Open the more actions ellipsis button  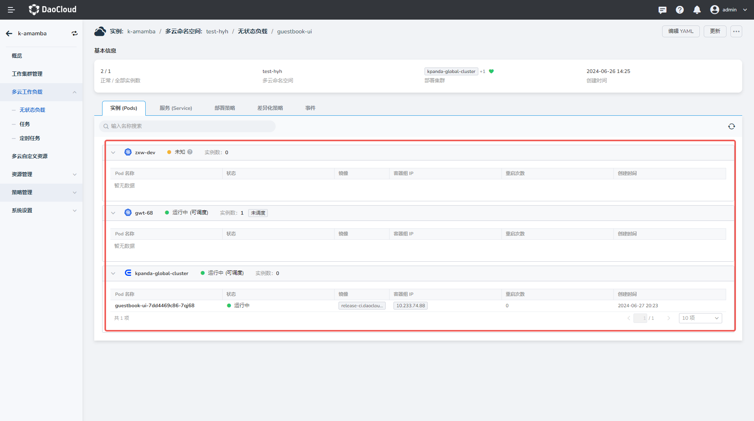pyautogui.click(x=736, y=31)
